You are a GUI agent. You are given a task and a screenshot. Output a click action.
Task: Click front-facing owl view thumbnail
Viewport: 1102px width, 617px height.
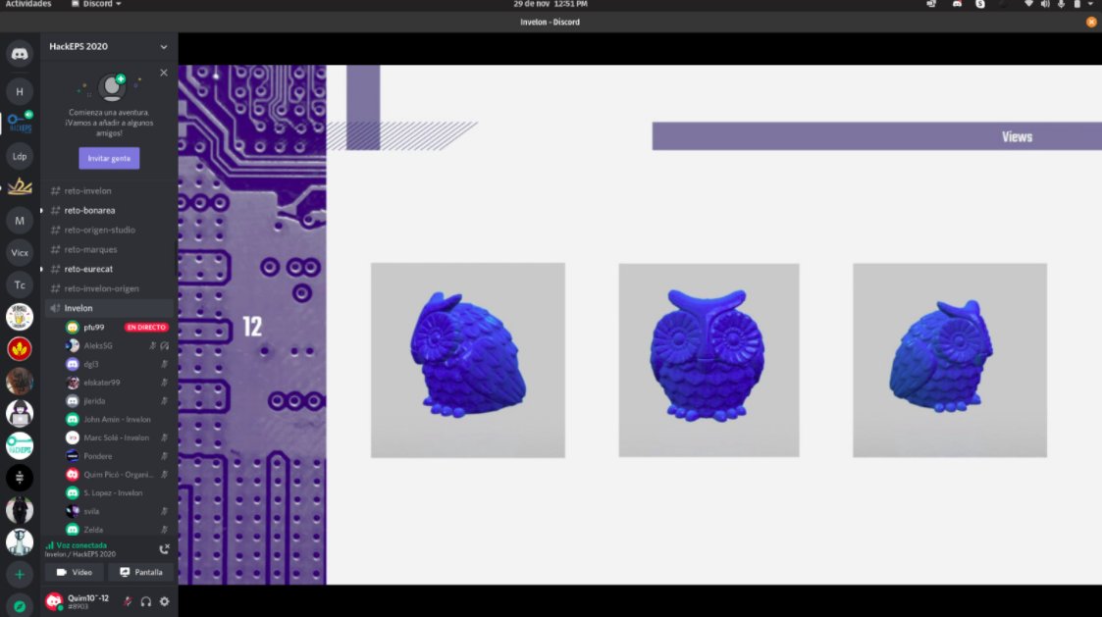coord(709,361)
